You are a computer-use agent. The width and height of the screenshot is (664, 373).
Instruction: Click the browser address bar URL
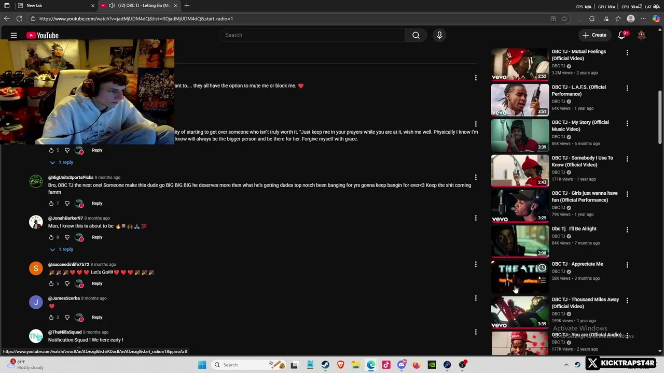tap(136, 19)
